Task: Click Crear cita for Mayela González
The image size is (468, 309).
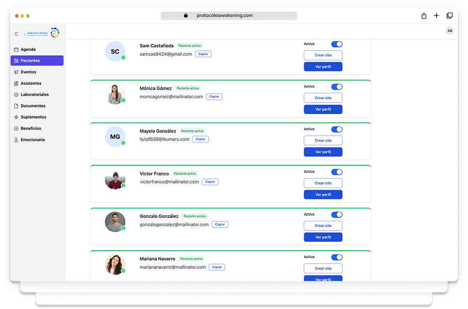Action: point(323,140)
